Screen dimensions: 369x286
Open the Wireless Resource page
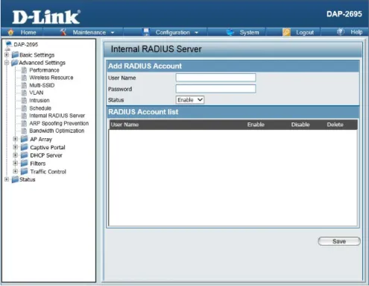[51, 78]
